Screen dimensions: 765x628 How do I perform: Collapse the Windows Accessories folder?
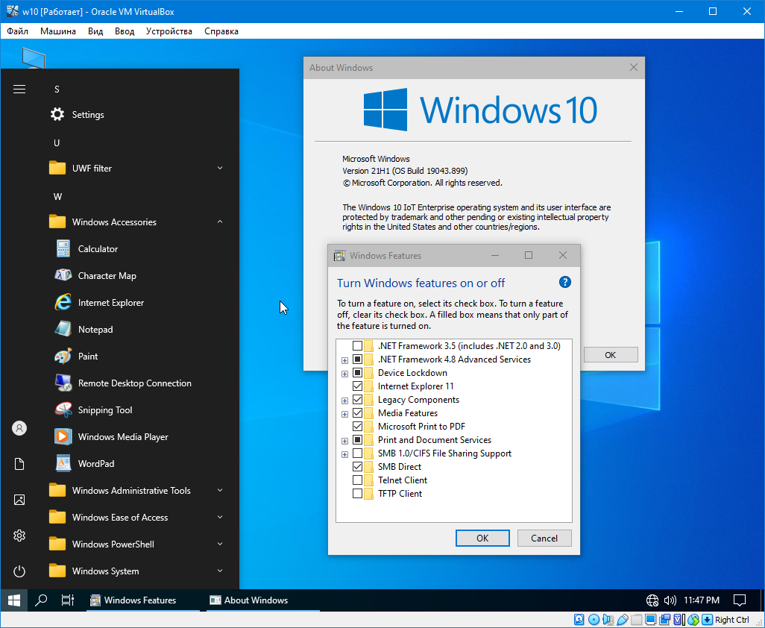(138, 222)
